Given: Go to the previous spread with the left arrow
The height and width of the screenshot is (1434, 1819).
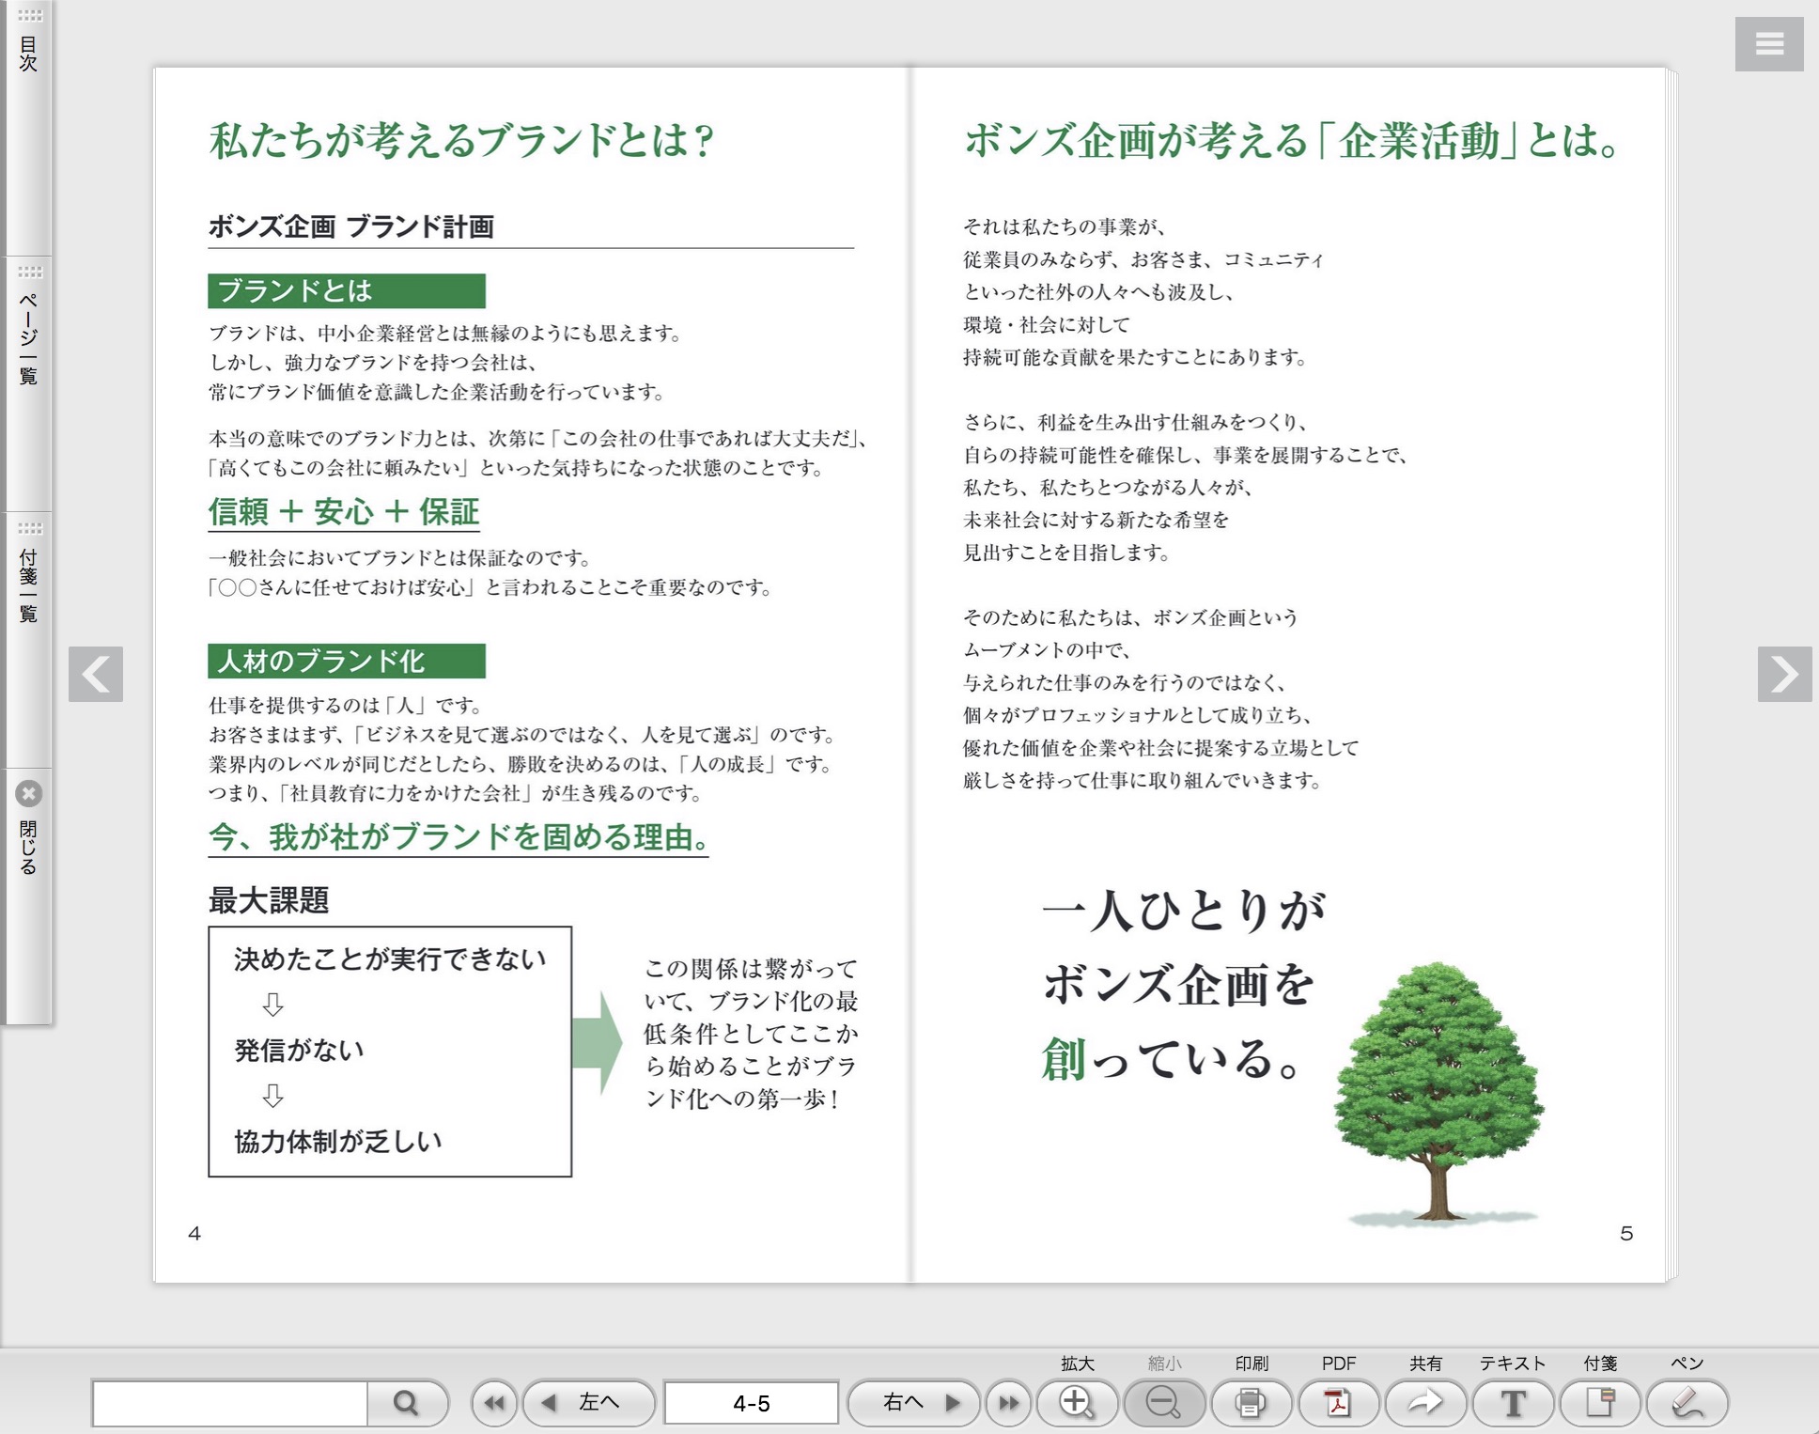Looking at the screenshot, I should (x=96, y=674).
